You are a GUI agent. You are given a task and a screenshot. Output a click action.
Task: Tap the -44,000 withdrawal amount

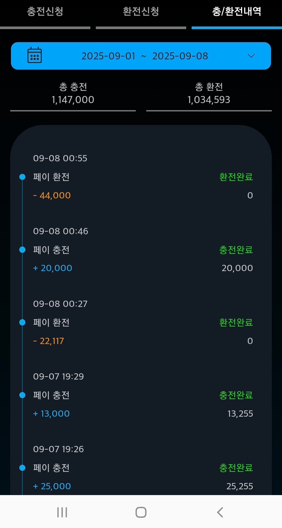[x=52, y=195]
